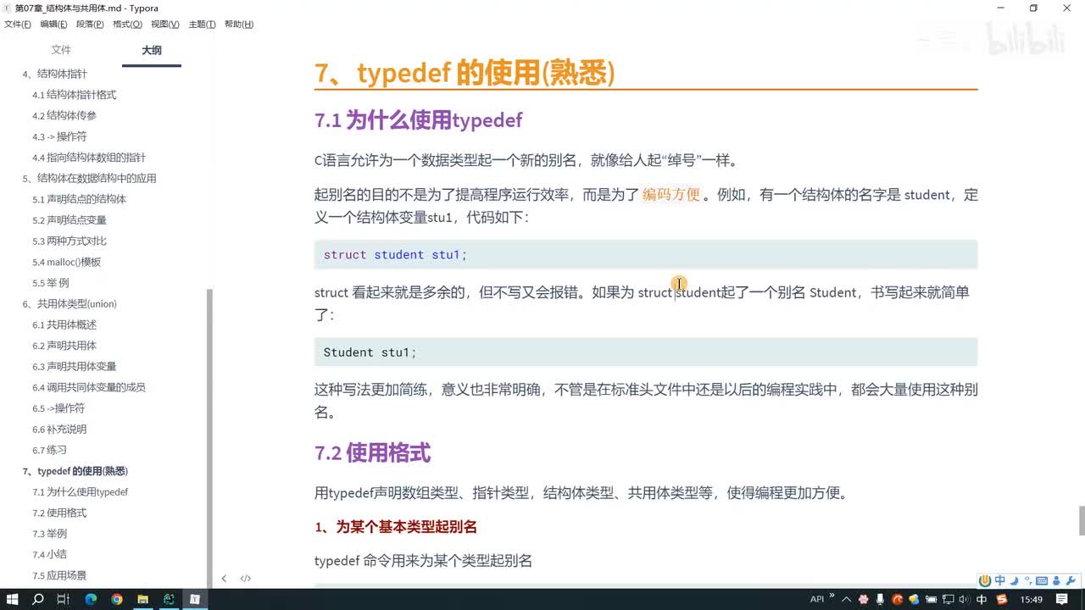Go to outline 4.1 结构体指针格式

(75, 95)
